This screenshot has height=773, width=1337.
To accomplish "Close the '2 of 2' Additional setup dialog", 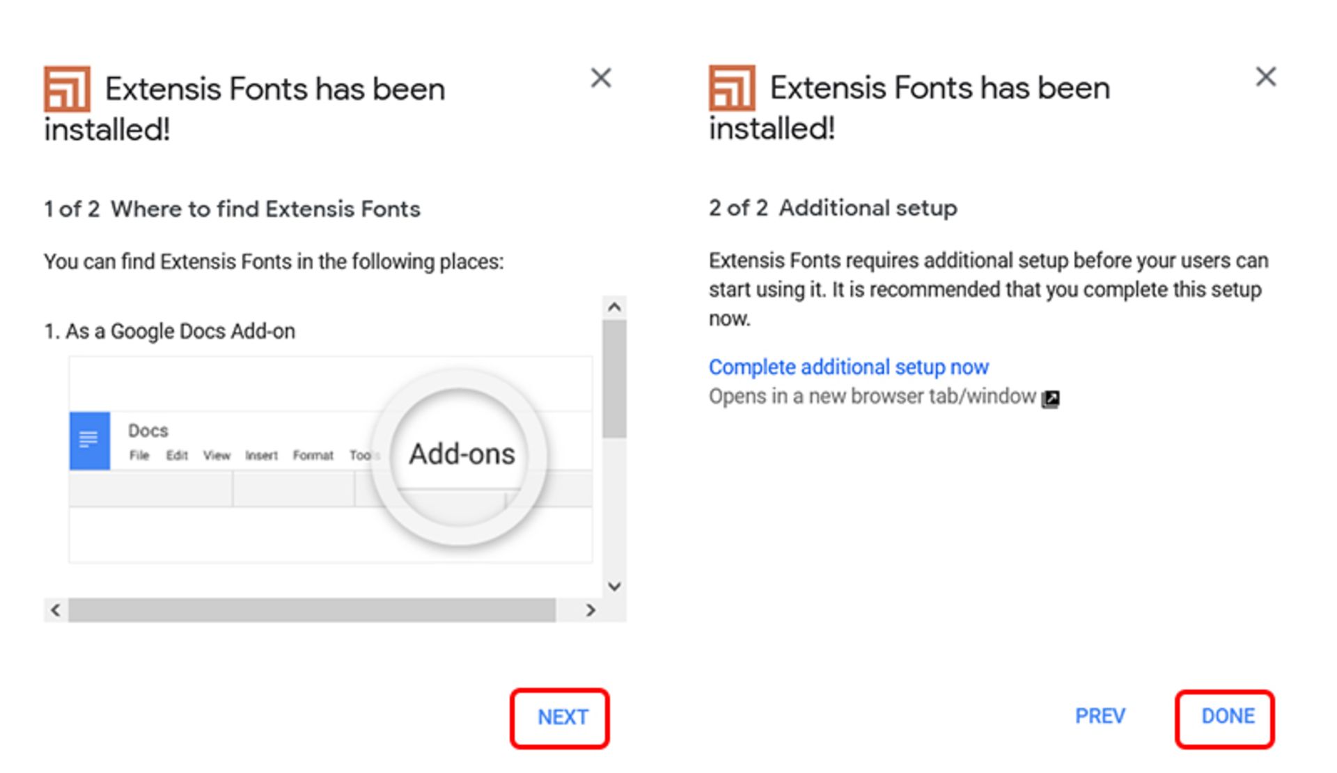I will [1265, 77].
